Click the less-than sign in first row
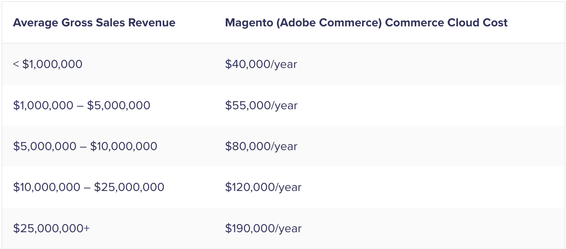This screenshot has width=566, height=249. coord(16,64)
